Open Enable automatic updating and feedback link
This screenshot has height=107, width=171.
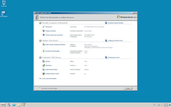[x=55, y=45]
